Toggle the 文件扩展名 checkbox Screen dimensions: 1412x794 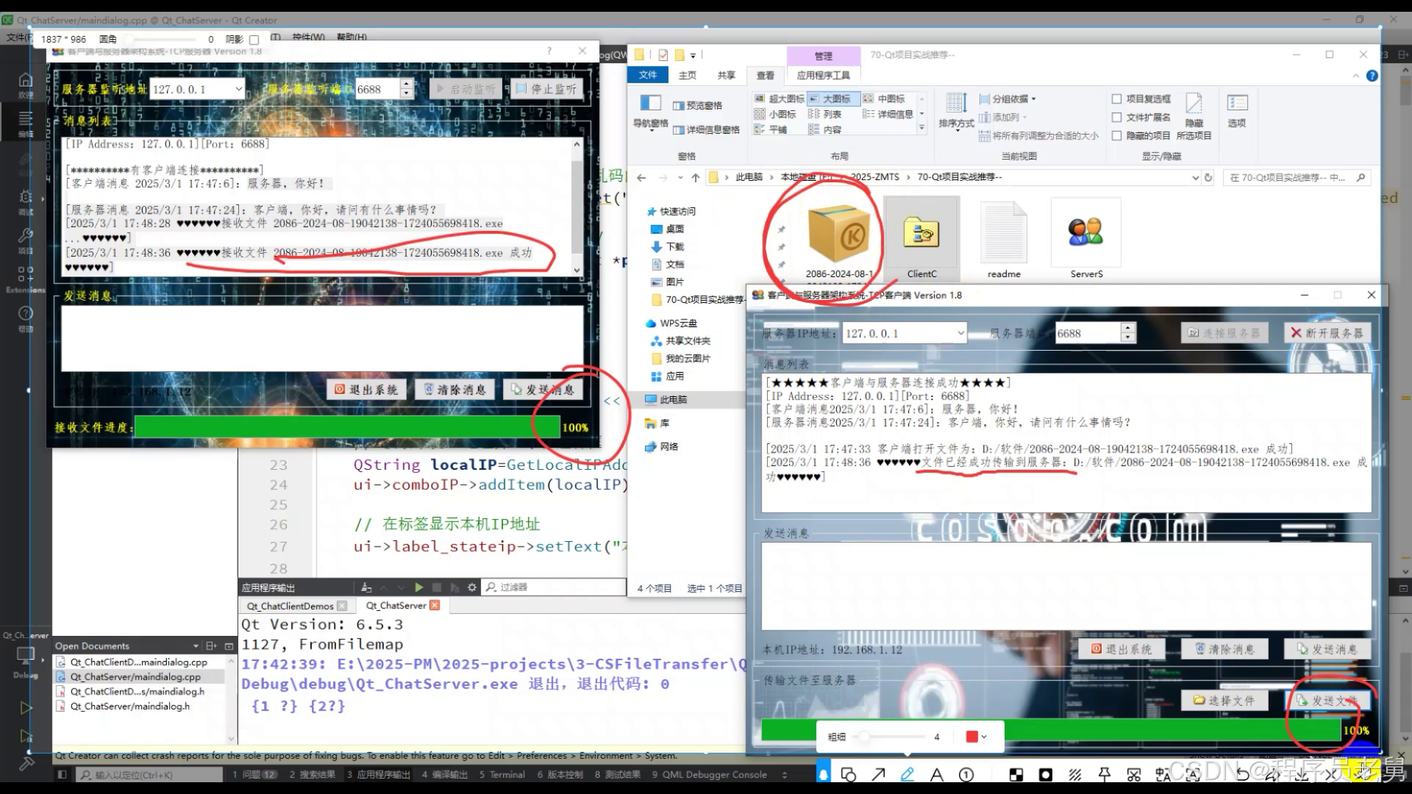click(x=1116, y=117)
